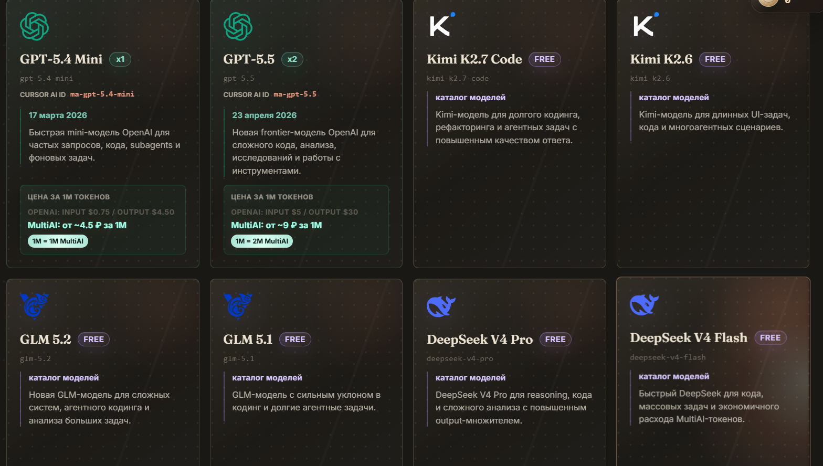The image size is (823, 466).
Task: Open the Kimi K2.6 model title
Action: coord(661,59)
